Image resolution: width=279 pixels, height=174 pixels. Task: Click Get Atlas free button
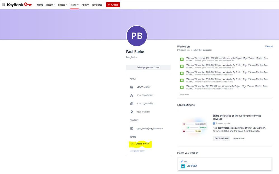221,138
